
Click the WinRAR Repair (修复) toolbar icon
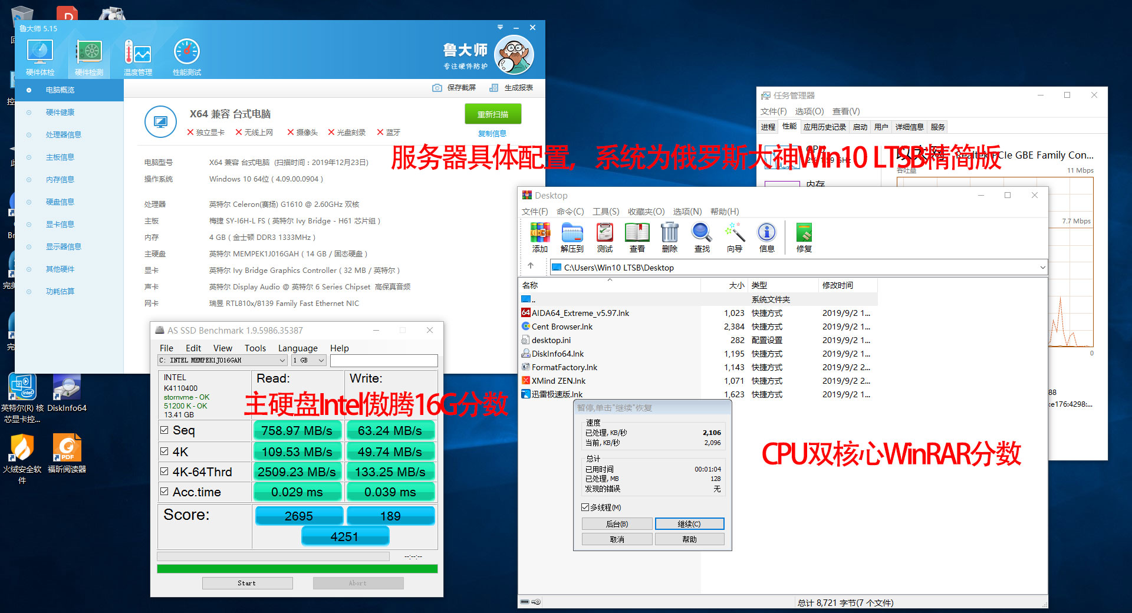pyautogui.click(x=804, y=237)
